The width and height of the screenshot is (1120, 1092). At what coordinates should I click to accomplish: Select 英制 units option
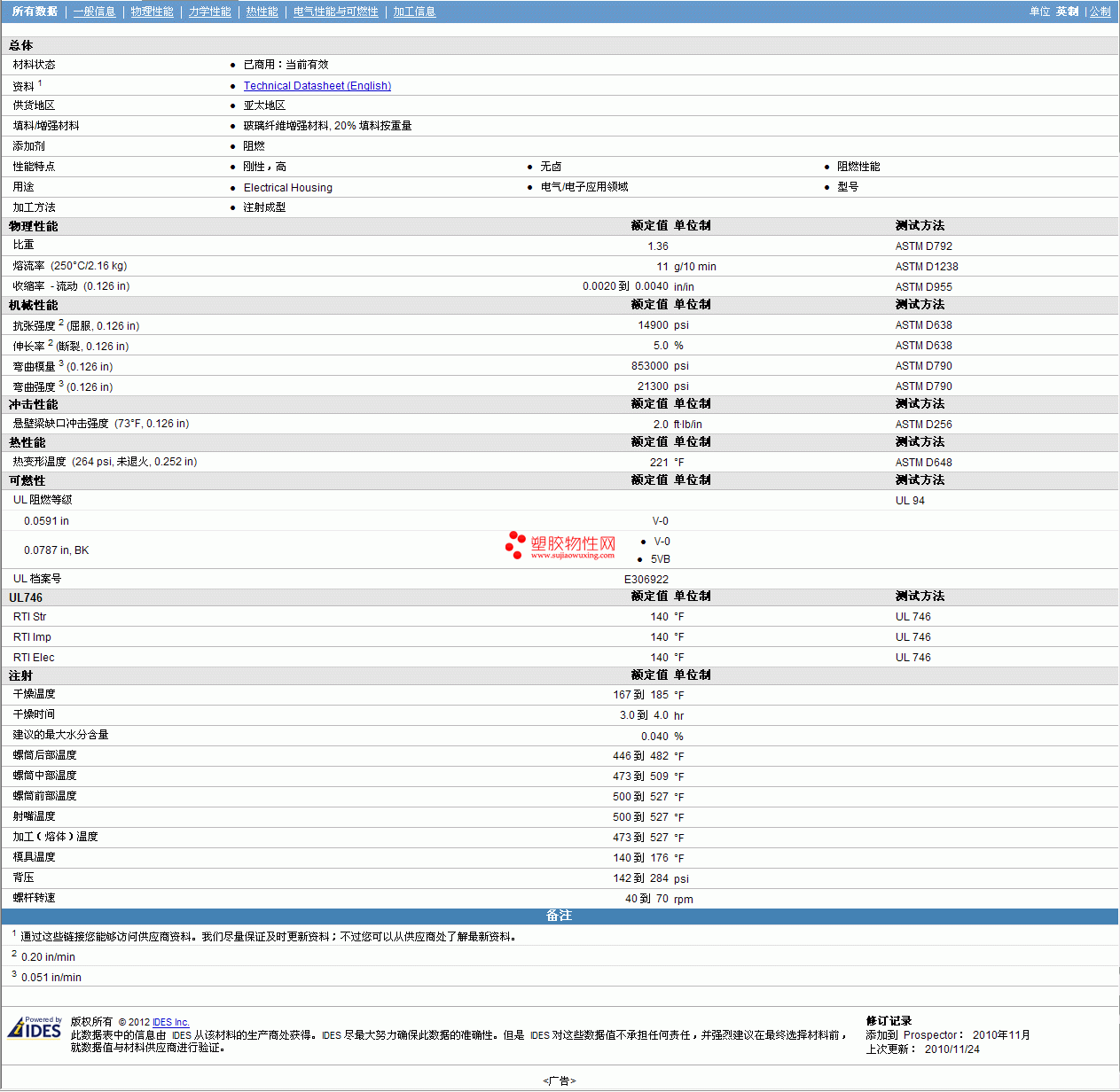[1067, 12]
